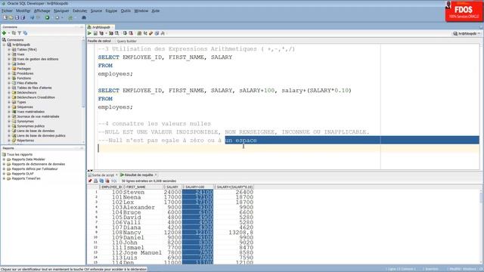Image resolution: width=484 pixels, height=272 pixels.
Task: Switch to the Query Builder tab
Action: (x=126, y=41)
